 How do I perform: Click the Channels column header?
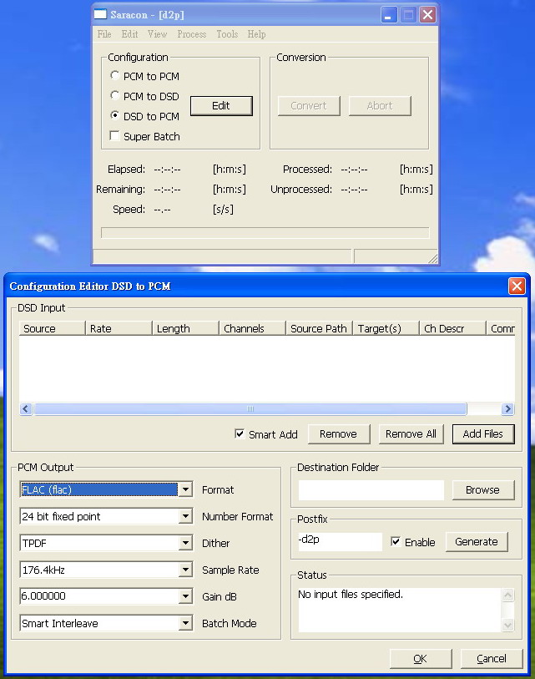pos(252,329)
